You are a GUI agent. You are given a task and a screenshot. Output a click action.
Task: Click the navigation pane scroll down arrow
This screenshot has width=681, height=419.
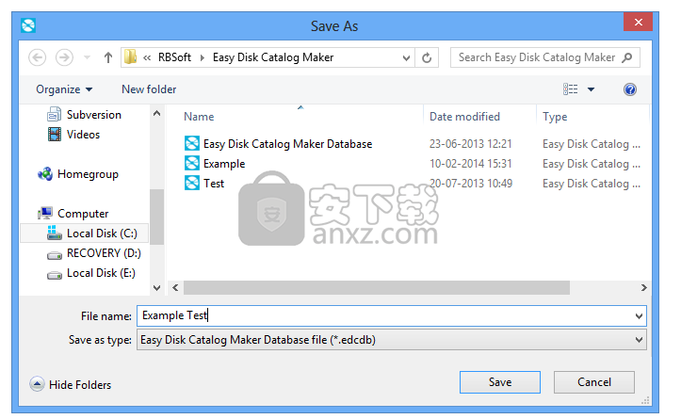point(156,288)
